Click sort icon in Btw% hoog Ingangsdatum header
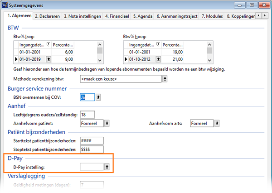Image resolution: width=272 pixels, height=193 pixels. (x=158, y=44)
